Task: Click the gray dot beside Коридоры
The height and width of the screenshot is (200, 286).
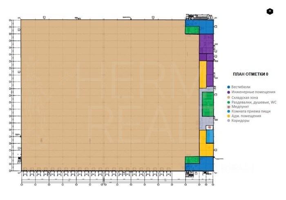Action: tap(229, 121)
